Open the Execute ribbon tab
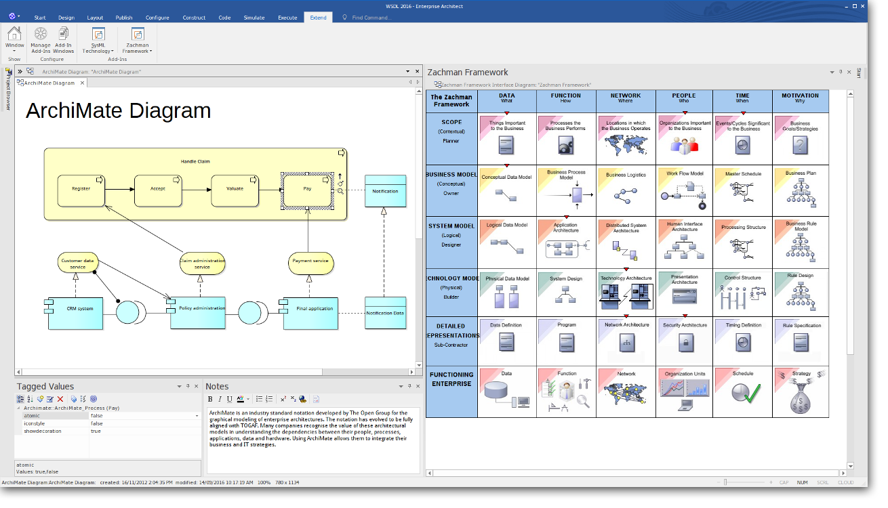Viewport: 888px width, 508px height. point(287,18)
